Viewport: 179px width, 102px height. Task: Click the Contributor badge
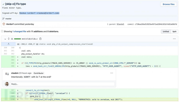point(39,73)
